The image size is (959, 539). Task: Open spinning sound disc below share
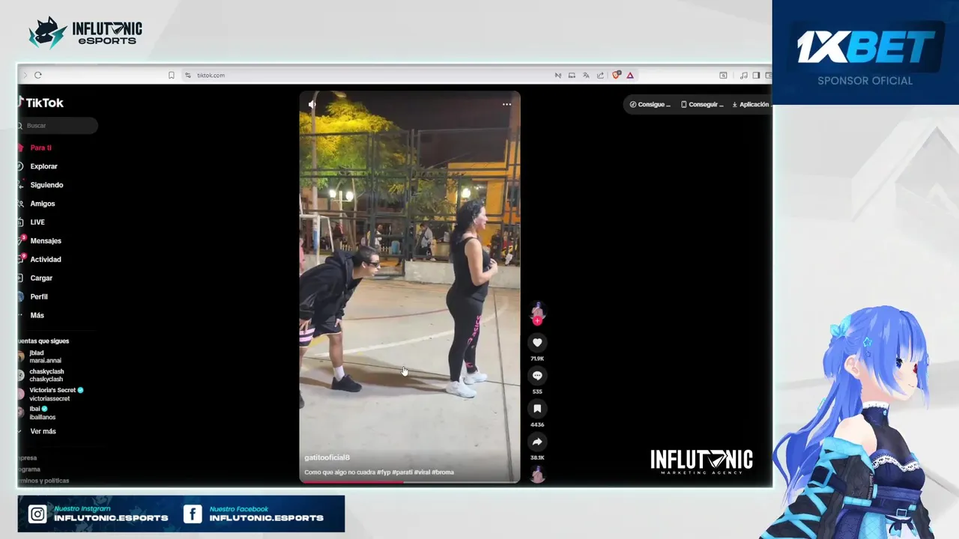tap(537, 474)
